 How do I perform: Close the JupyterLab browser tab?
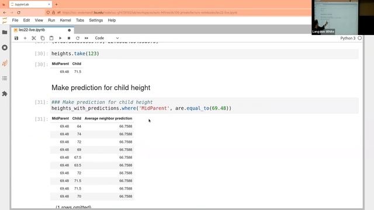point(49,4)
